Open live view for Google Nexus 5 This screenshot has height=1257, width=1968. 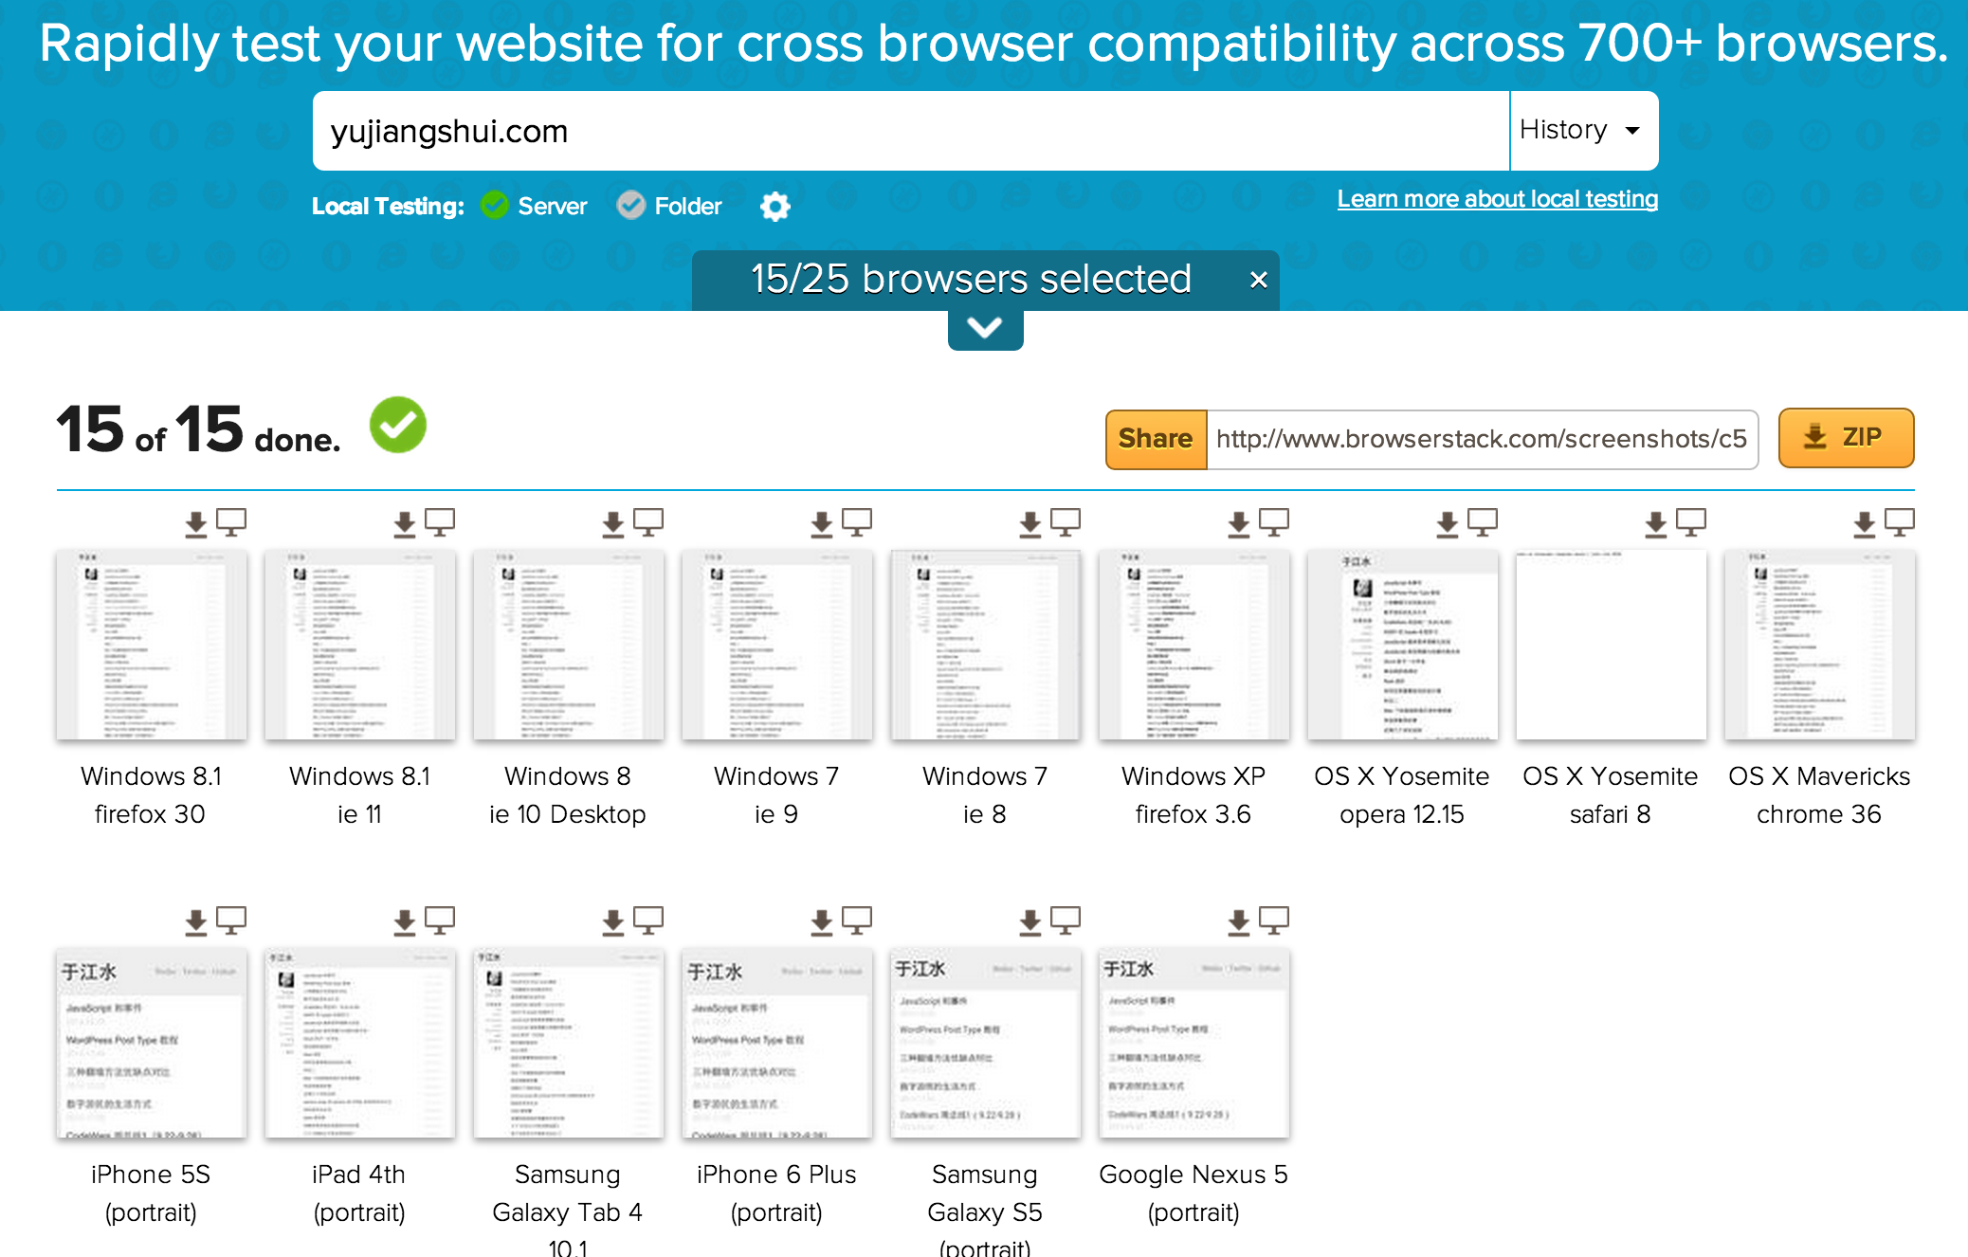(1274, 920)
